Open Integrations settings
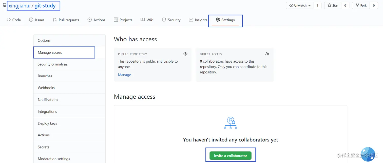 pyautogui.click(x=69, y=111)
